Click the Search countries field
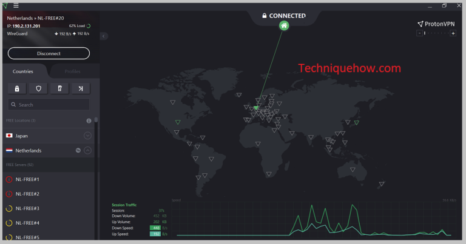 click(49, 105)
